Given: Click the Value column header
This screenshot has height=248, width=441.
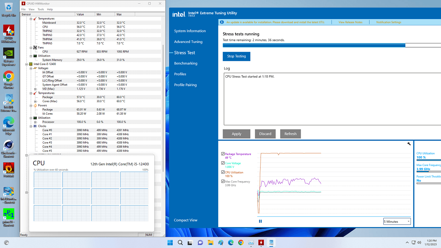Looking at the screenshot, I should [85, 14].
